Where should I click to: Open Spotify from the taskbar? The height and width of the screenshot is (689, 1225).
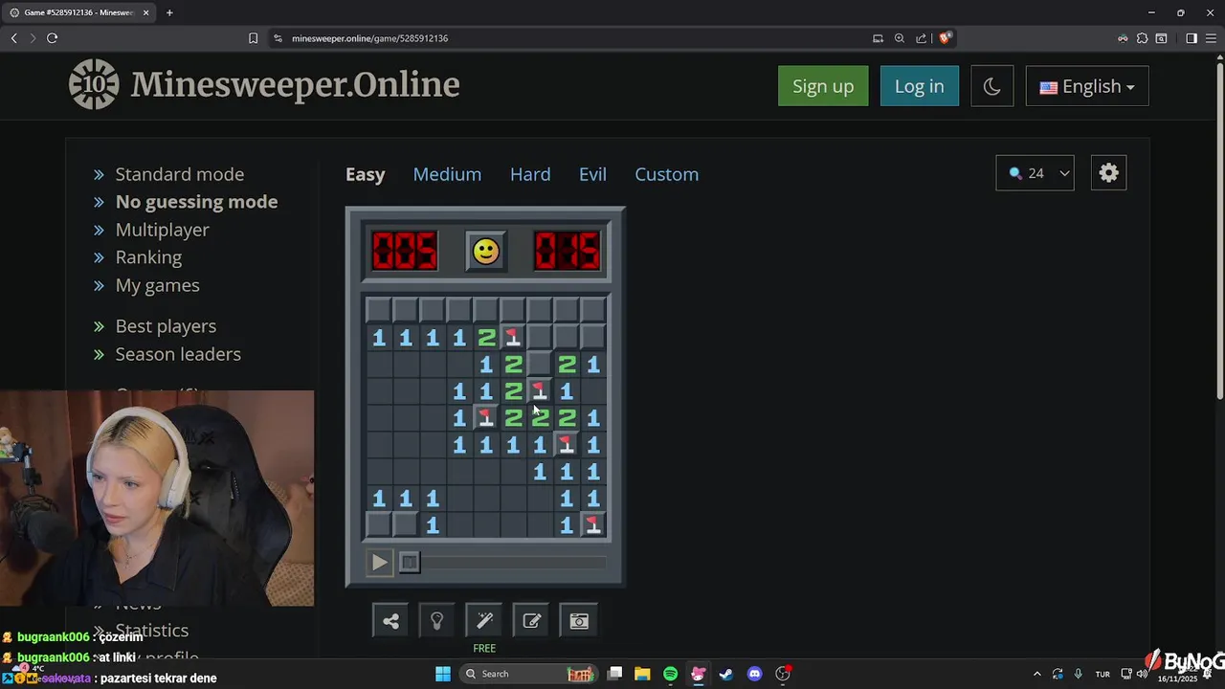pyautogui.click(x=670, y=674)
